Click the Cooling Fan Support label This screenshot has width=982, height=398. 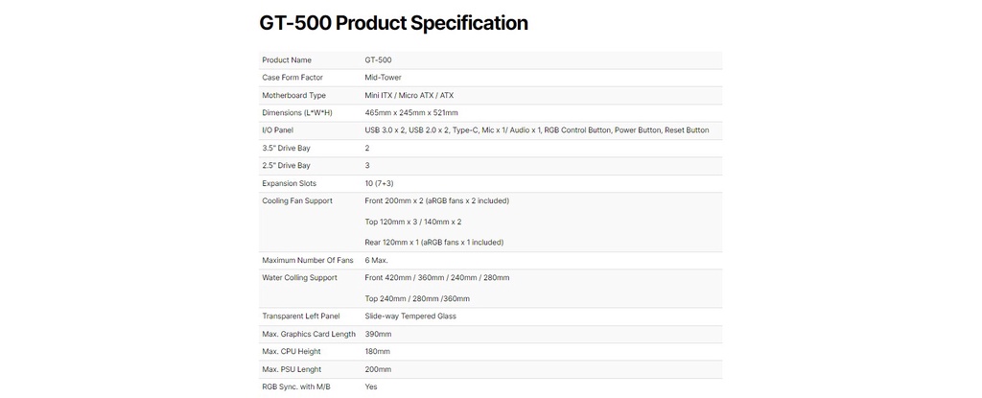pyautogui.click(x=297, y=201)
